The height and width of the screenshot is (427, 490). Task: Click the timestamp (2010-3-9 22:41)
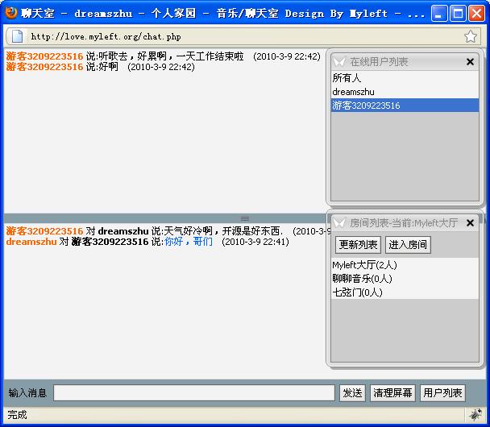(255, 242)
